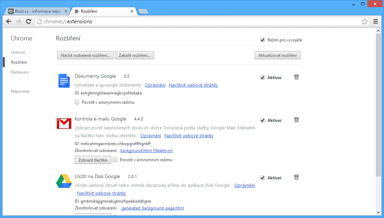Image resolution: width=384 pixels, height=218 pixels.
Task: Go back to the previous page
Action: tap(9, 22)
